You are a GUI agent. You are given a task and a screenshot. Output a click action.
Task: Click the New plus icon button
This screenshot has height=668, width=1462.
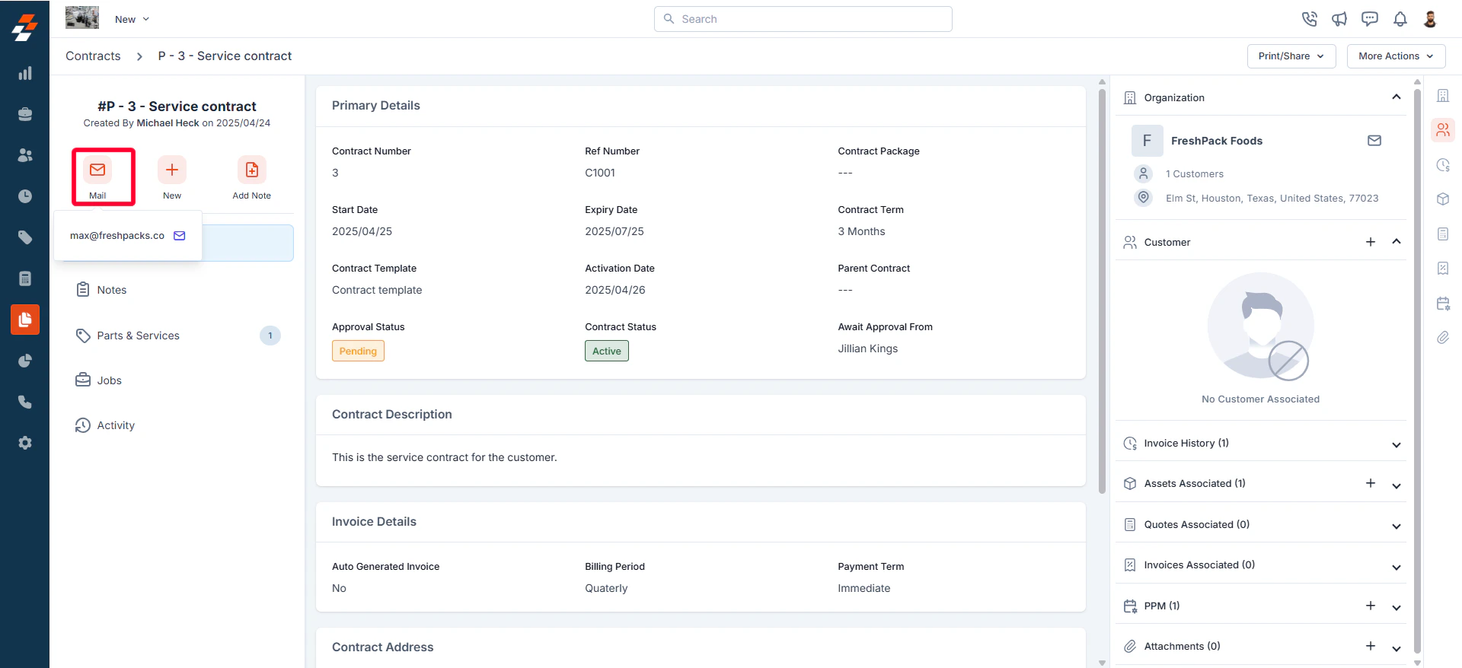172,170
